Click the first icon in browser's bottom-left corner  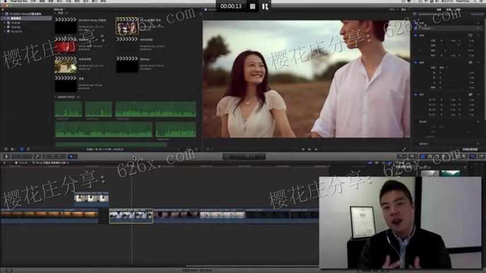coord(6,149)
